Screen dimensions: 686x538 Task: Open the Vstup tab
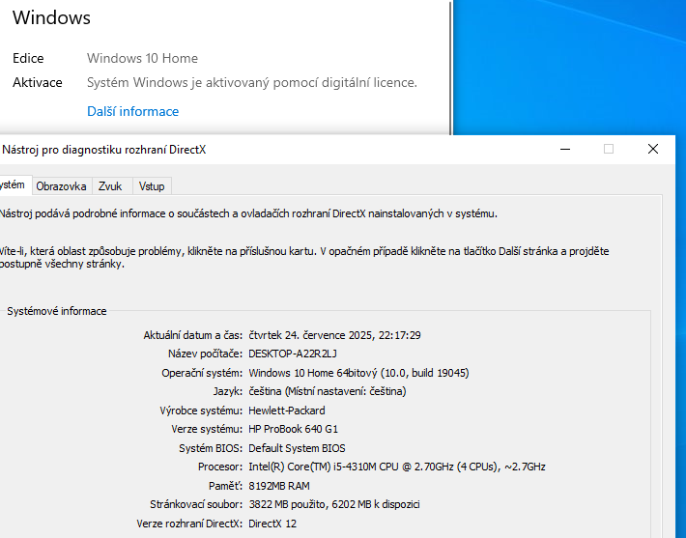[152, 186]
